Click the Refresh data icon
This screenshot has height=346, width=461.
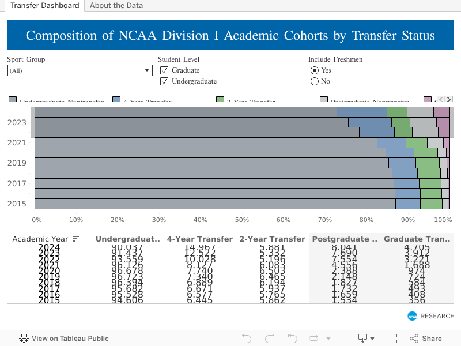pos(313,338)
